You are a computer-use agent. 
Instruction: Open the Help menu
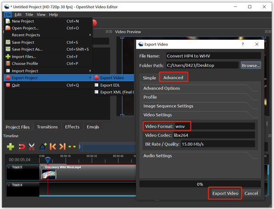coord(53,15)
